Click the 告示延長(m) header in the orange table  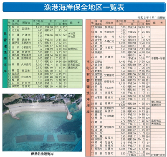coord(121,23)
